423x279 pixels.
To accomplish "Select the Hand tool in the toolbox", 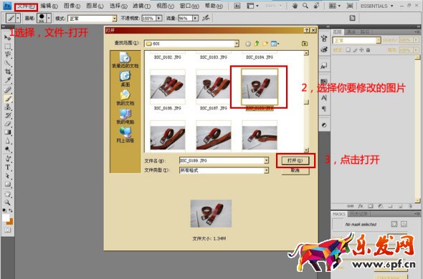I will click(x=7, y=194).
